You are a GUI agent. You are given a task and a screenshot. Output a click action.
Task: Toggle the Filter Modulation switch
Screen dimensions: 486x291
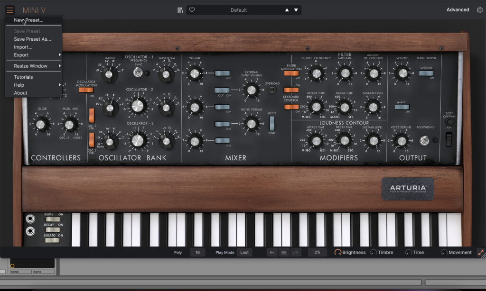pos(291,73)
